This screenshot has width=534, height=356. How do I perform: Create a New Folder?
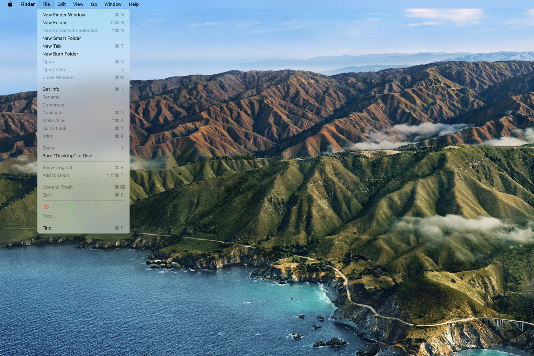coord(54,22)
